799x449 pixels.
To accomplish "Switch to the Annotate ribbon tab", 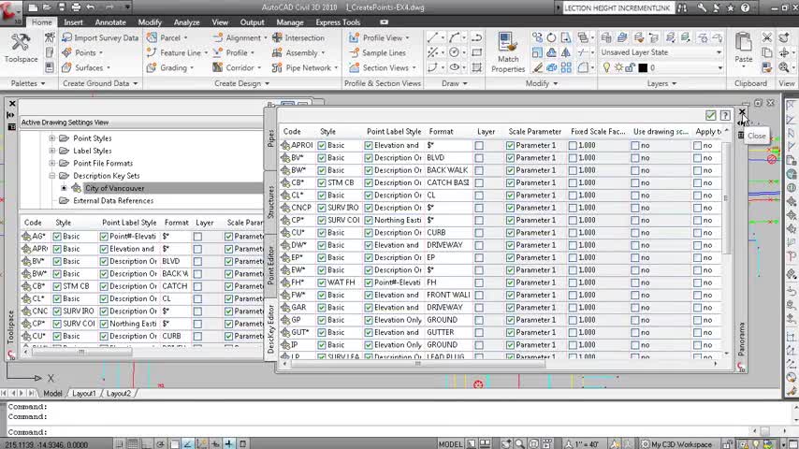I will point(110,22).
